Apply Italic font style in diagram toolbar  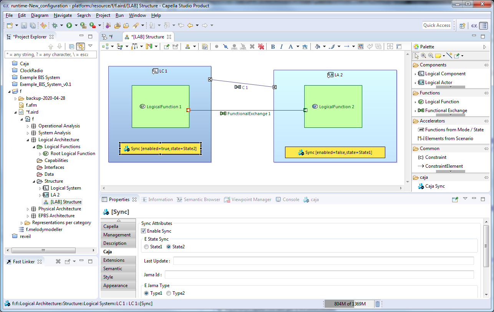tap(281, 46)
